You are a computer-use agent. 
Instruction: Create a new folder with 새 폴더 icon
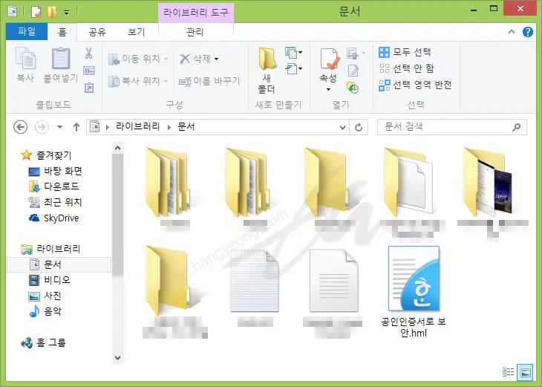(267, 59)
